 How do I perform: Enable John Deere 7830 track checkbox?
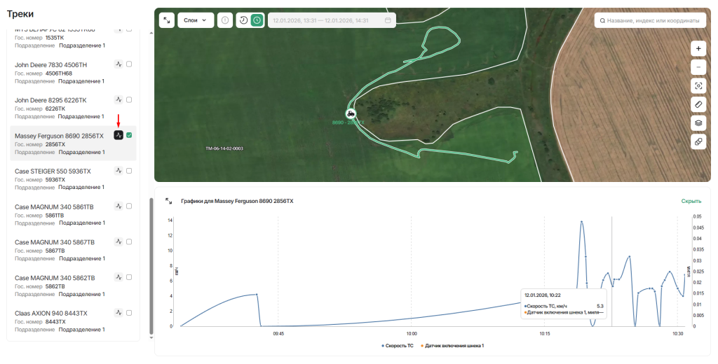[130, 64]
